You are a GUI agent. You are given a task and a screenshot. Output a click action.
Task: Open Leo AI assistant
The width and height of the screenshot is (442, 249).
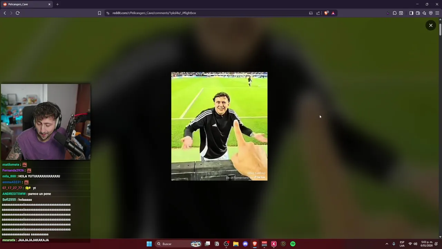(x=424, y=13)
